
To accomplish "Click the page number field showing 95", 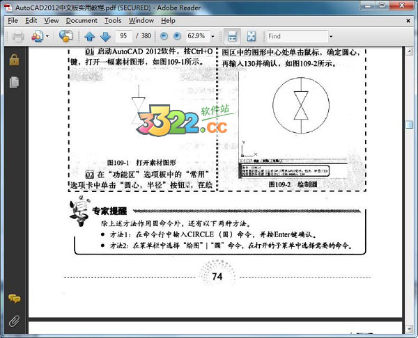I will [124, 36].
